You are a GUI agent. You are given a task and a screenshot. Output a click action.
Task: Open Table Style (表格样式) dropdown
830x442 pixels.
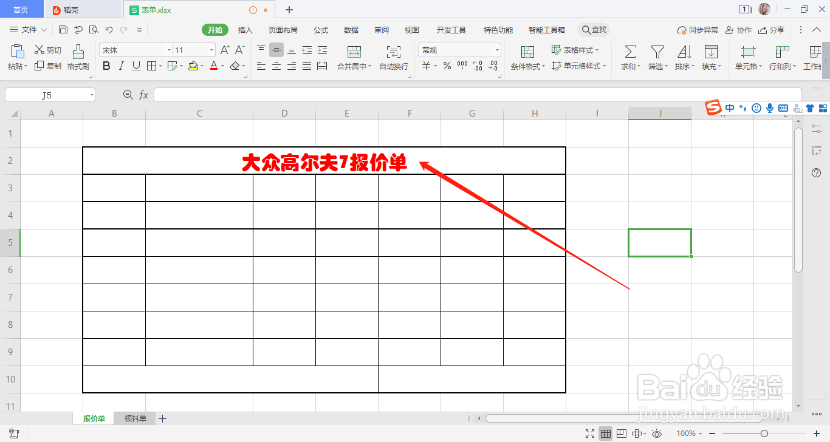point(575,50)
